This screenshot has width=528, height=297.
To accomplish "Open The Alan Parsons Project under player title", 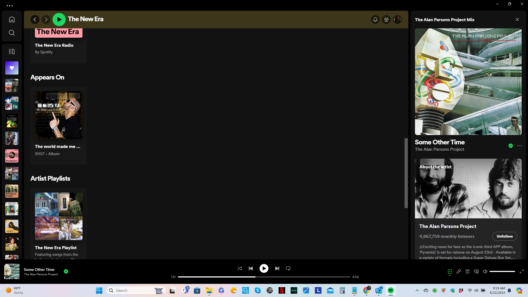I will pos(41,274).
